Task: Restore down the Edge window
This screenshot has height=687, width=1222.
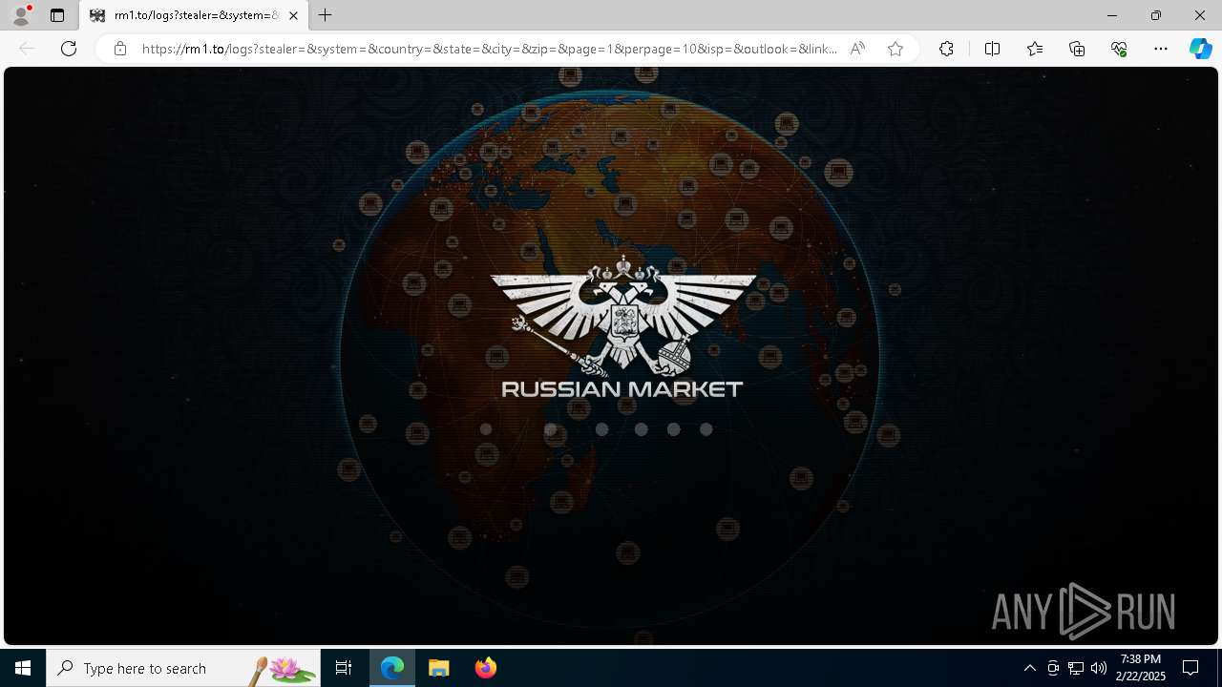Action: (x=1156, y=15)
